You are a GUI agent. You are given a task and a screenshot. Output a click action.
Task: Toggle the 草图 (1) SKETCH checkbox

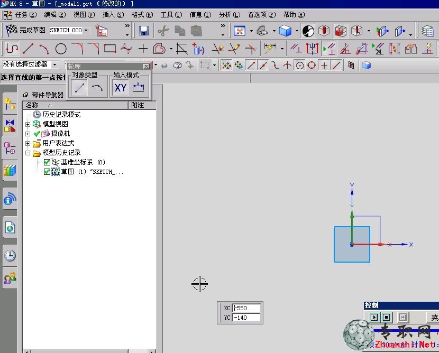tap(47, 172)
